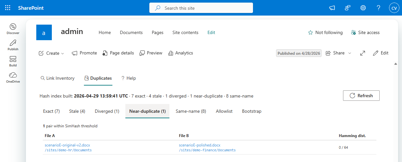Open Analytics
This screenshot has width=402, height=162.
181,53
